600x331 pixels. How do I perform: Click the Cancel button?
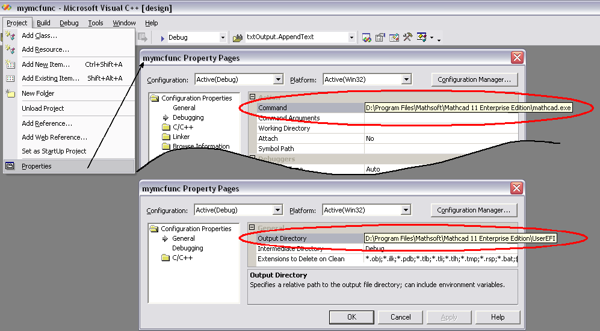coord(401,317)
